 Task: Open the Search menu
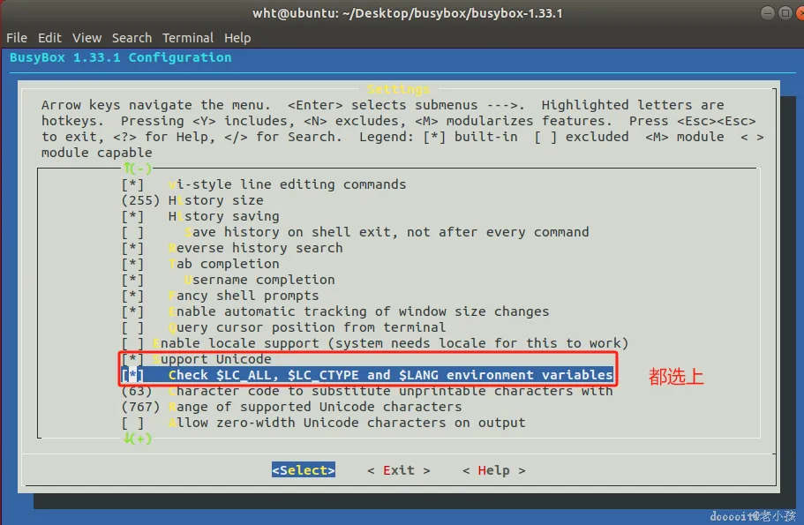131,38
